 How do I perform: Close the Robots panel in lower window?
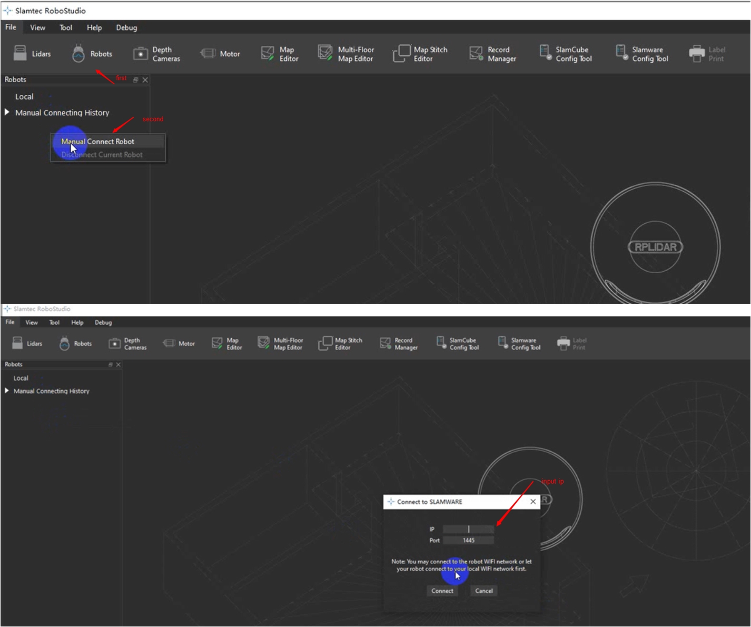click(118, 364)
